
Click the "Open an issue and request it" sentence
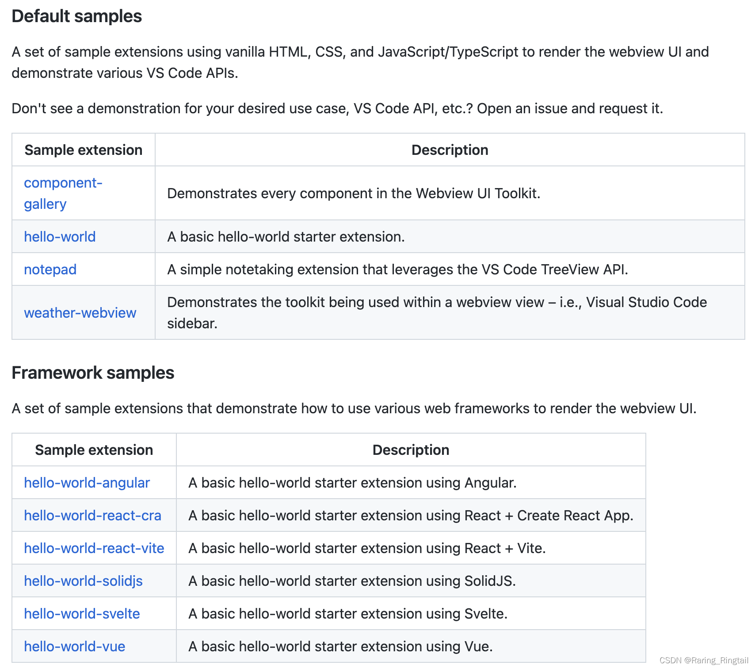click(570, 108)
